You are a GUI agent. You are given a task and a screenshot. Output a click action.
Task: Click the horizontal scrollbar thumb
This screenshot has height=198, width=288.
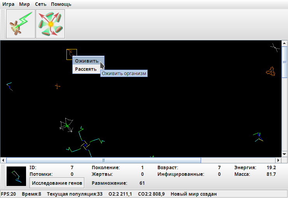coord(104,160)
